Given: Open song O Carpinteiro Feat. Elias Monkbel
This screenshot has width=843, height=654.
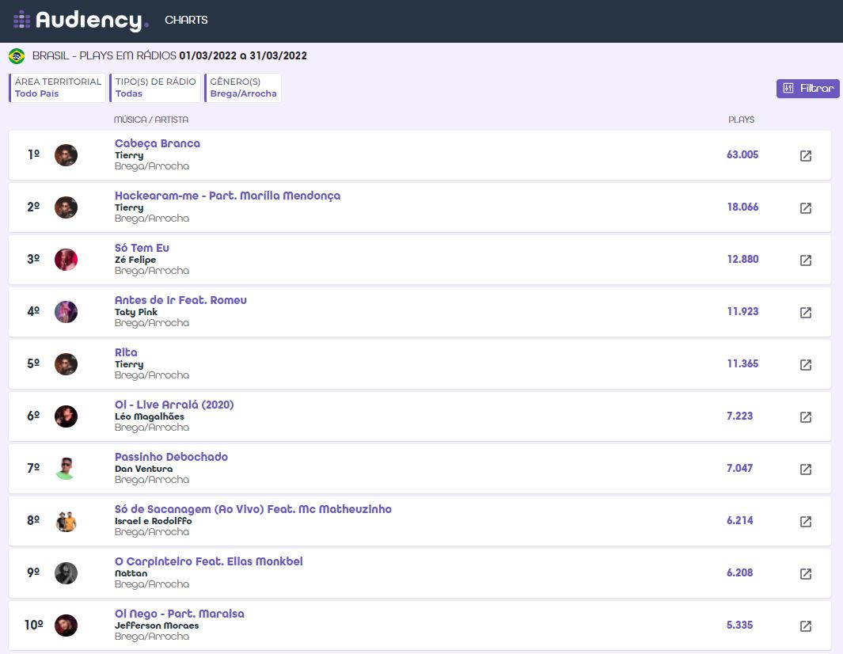Looking at the screenshot, I should [209, 561].
